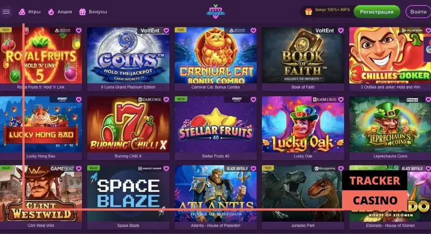
Task: Open Atlantis - House of Poseidon game
Action: 215,193
